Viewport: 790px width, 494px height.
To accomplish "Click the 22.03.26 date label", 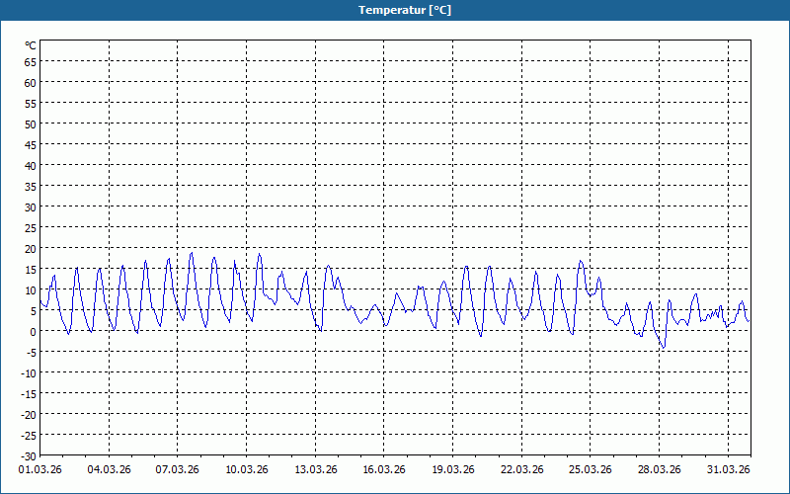I will (522, 469).
